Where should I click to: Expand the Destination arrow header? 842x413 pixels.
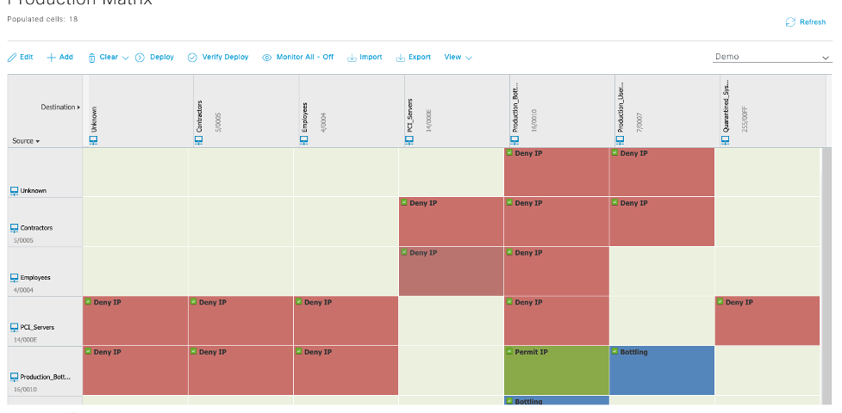click(79, 108)
